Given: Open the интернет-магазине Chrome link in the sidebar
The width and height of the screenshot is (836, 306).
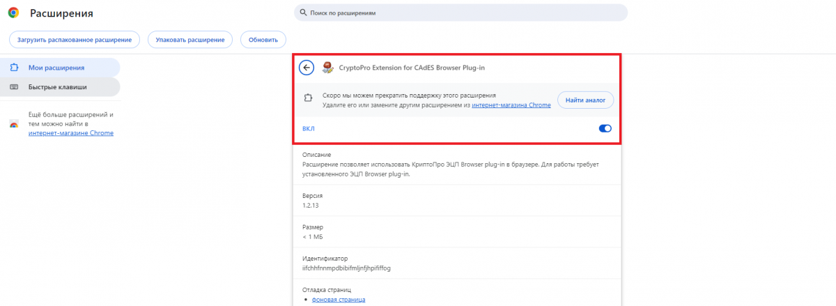Looking at the screenshot, I should tap(71, 132).
